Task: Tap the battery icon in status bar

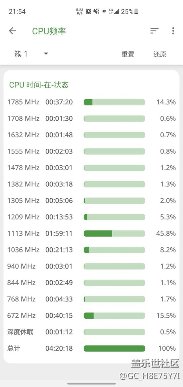Action: click(x=137, y=12)
